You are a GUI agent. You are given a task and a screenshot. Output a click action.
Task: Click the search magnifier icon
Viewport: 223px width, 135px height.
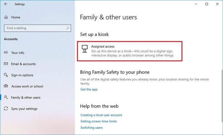68,28
